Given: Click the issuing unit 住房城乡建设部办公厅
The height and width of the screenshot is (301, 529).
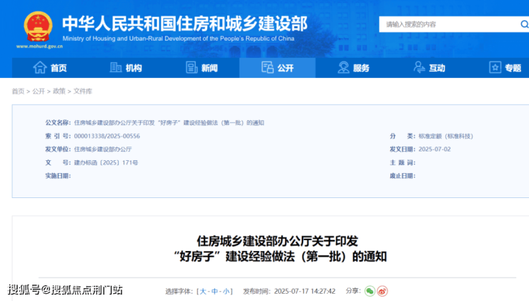Looking at the screenshot, I should (102, 149).
